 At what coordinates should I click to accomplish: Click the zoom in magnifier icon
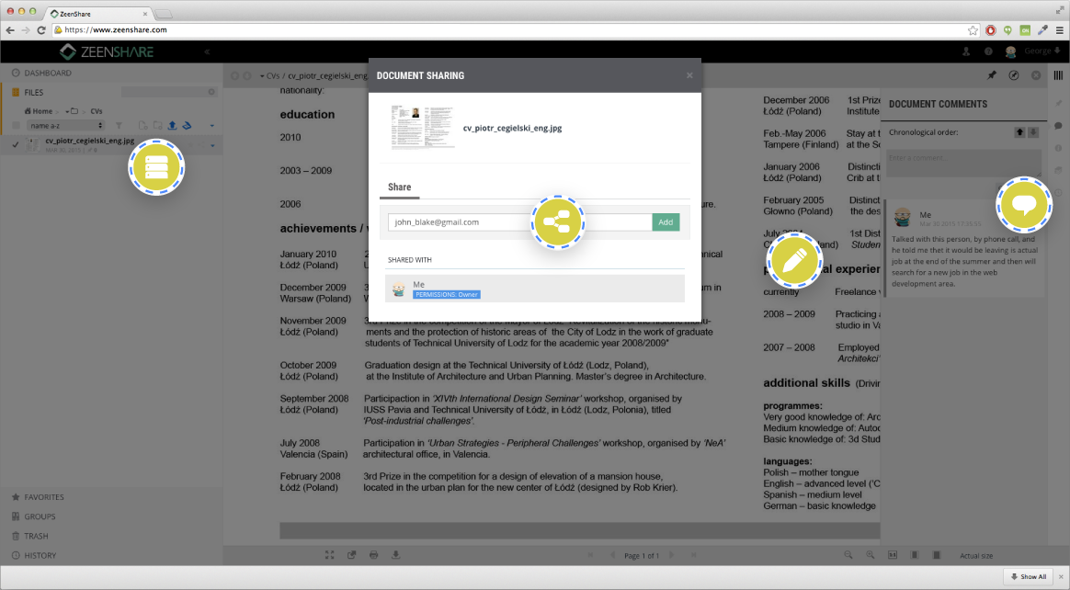pyautogui.click(x=870, y=555)
